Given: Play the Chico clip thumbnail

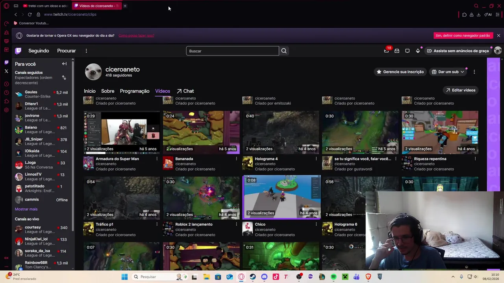Looking at the screenshot, I should [x=282, y=197].
